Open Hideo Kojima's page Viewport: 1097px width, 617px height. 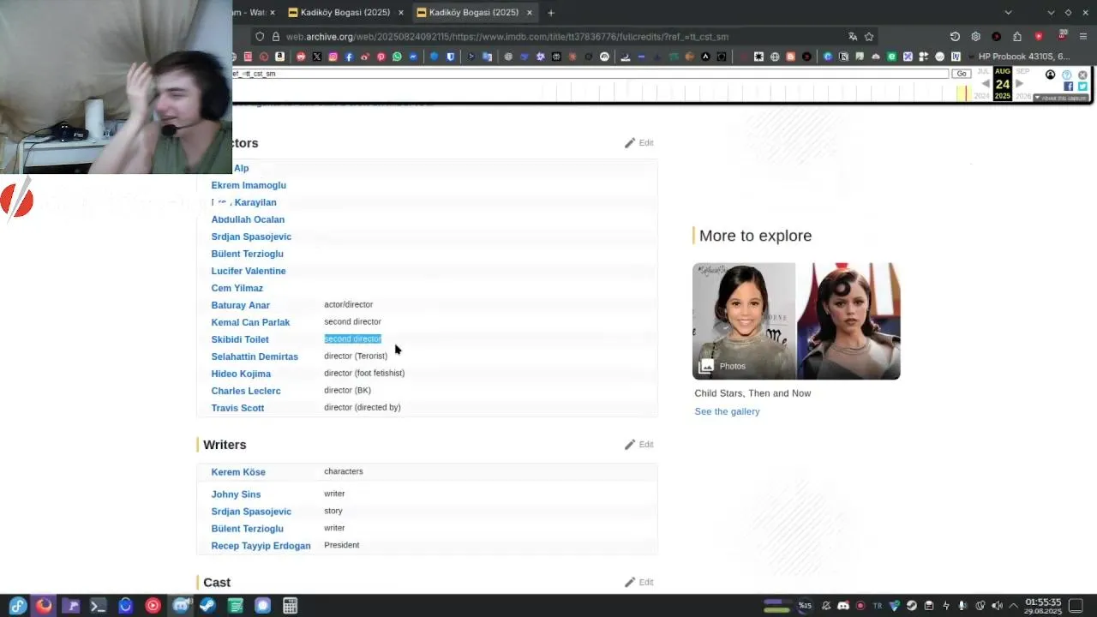241,374
